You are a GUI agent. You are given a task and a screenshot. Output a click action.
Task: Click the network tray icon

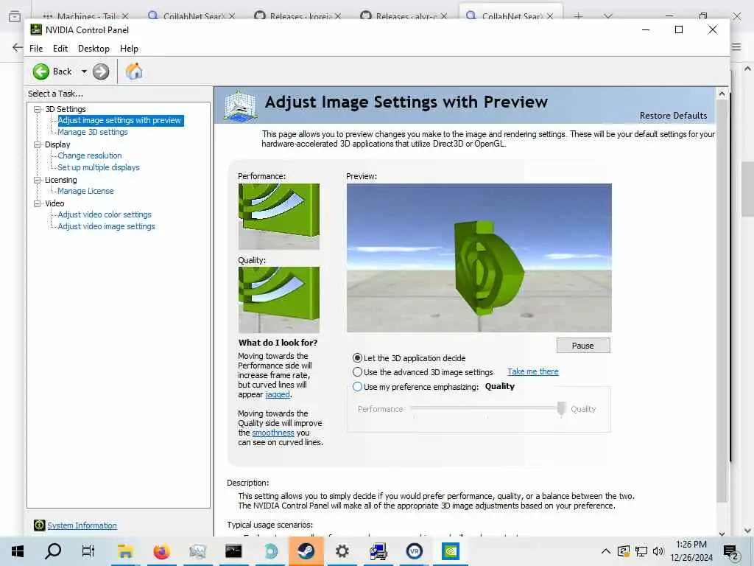point(641,551)
